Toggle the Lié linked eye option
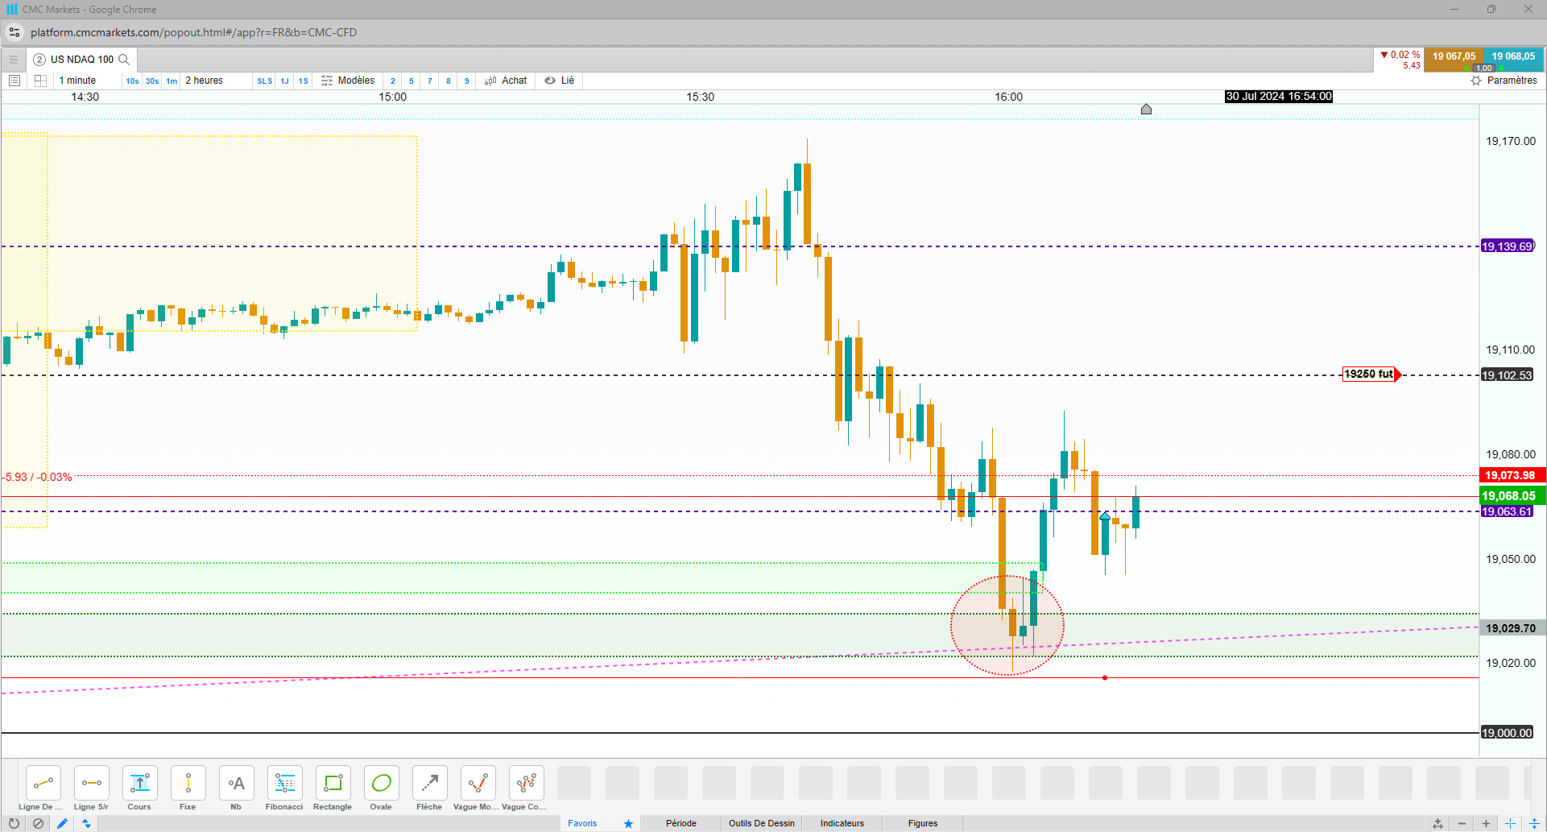 pos(560,81)
